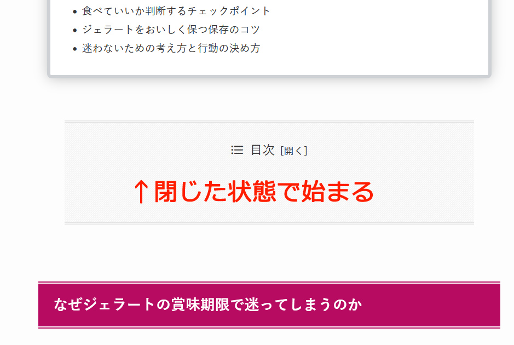Click the red upward arrow annotation
This screenshot has width=514, height=345.
point(141,192)
